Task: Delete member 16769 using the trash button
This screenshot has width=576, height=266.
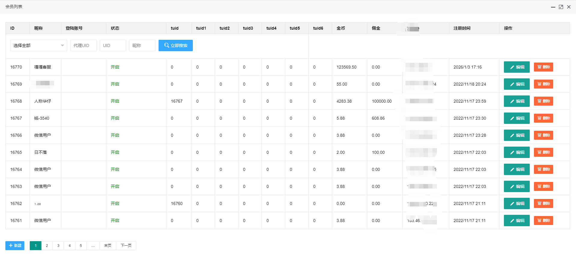Action: tap(543, 84)
